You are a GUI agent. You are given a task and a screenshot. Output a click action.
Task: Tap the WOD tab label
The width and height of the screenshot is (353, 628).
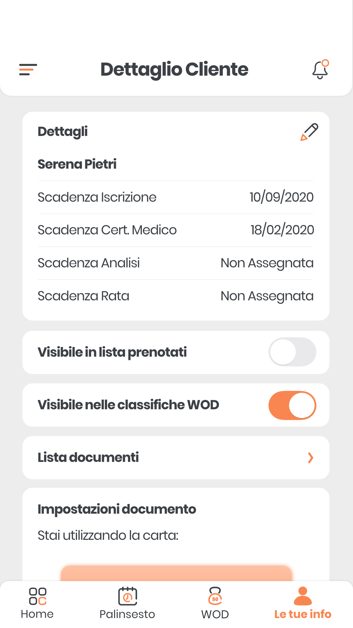tap(215, 614)
